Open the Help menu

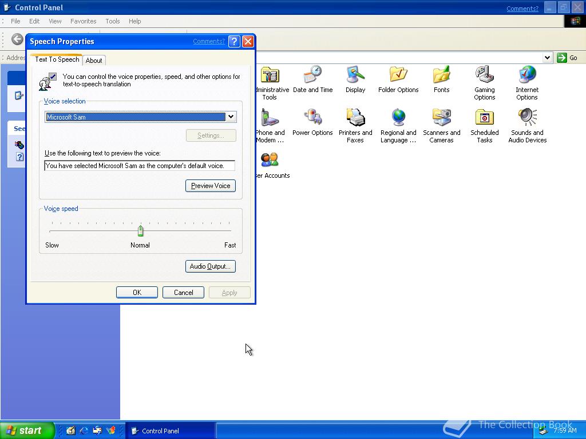(x=135, y=21)
